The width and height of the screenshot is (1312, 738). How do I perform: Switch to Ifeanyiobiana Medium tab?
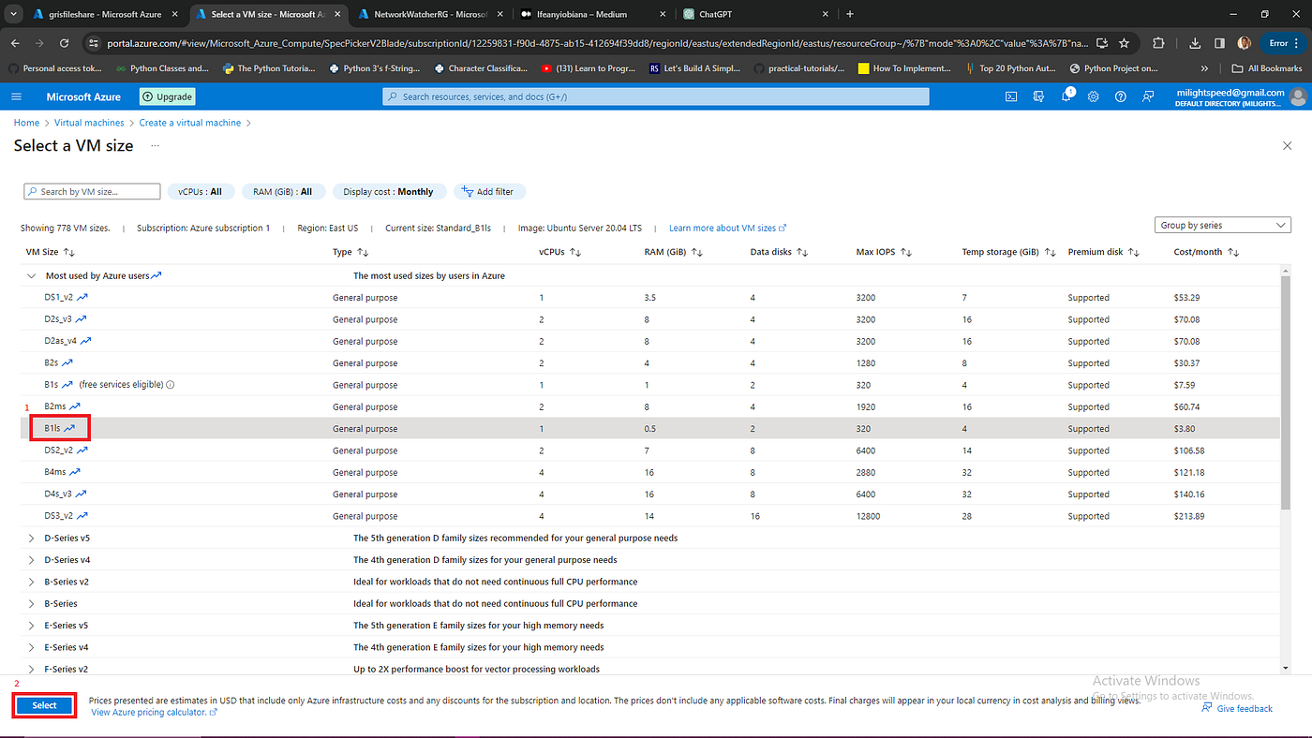click(x=594, y=14)
